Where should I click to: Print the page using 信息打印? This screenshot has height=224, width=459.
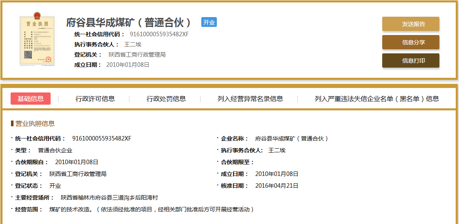click(410, 61)
